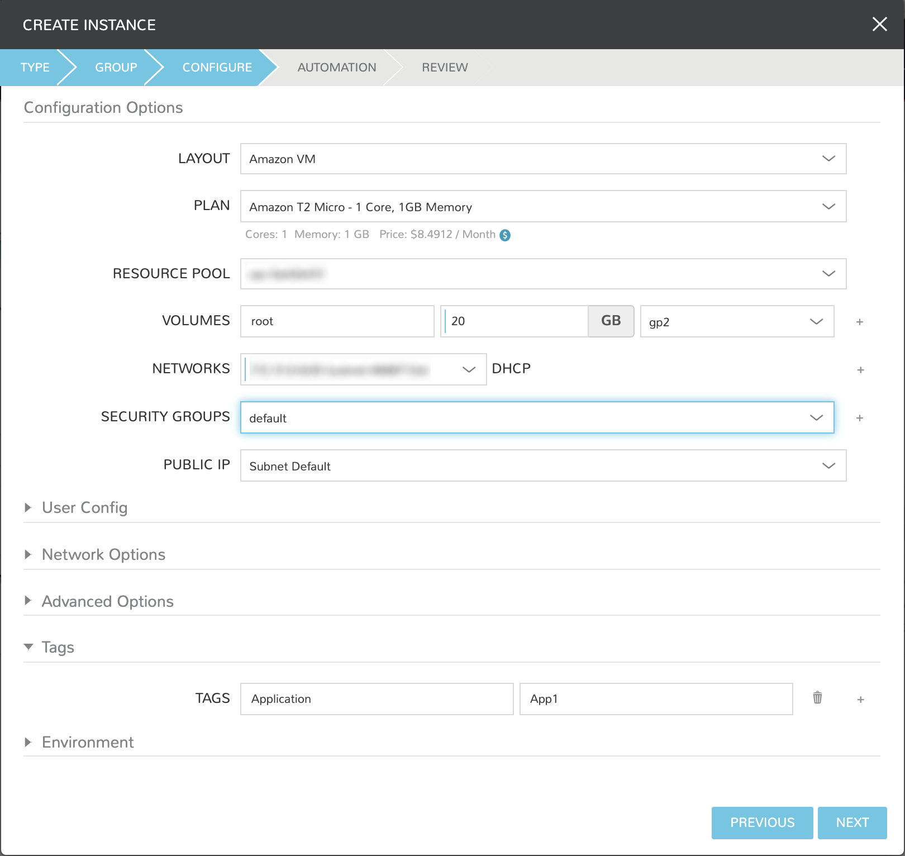Collapse the Tags section

(x=58, y=648)
